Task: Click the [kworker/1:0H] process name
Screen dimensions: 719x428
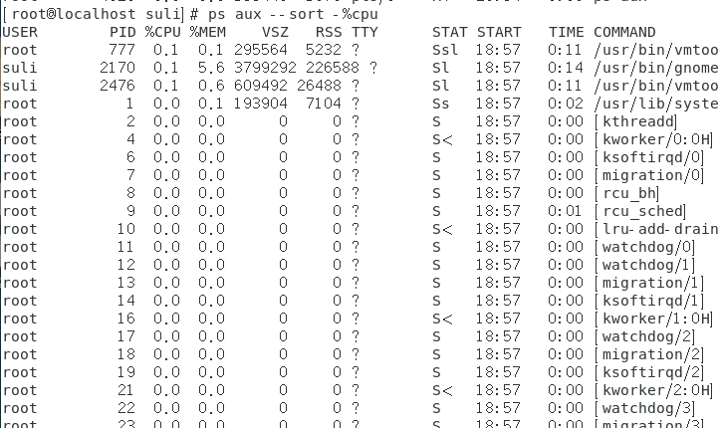Action: click(x=653, y=319)
